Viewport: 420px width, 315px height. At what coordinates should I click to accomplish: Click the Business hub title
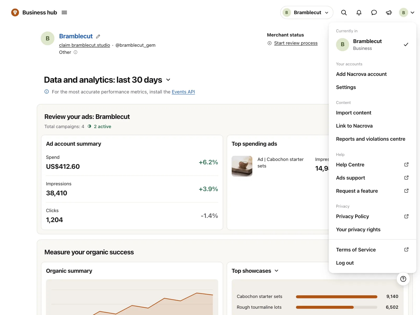[40, 13]
